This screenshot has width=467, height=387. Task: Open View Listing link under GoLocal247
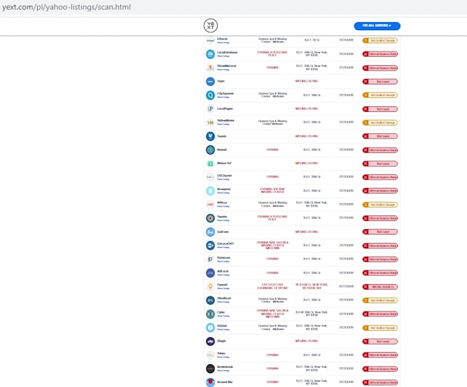click(223, 248)
